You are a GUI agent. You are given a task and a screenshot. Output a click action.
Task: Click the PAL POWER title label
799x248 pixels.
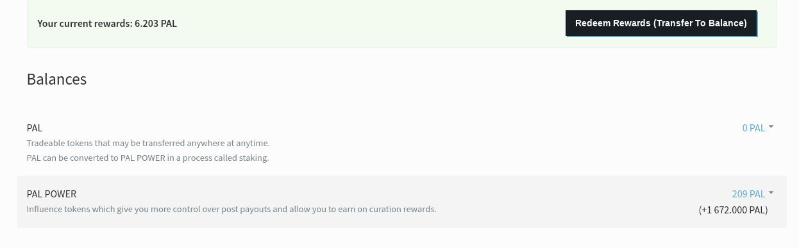tap(51, 194)
